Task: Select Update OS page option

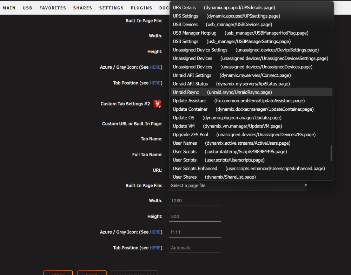Action: (x=251, y=118)
